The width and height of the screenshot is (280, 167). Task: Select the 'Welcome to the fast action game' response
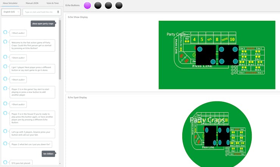coord(32,45)
